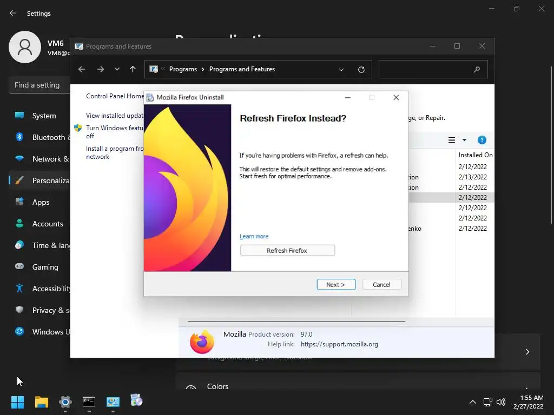Open View installed updates link
Viewport: 554px width, 415px height.
coord(115,116)
